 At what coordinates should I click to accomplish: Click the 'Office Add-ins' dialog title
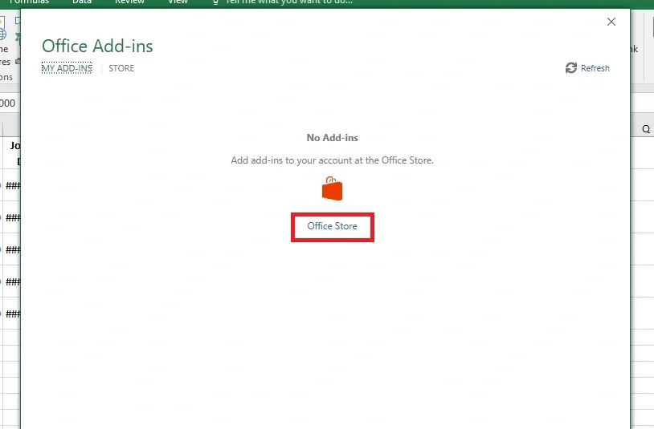(x=97, y=47)
